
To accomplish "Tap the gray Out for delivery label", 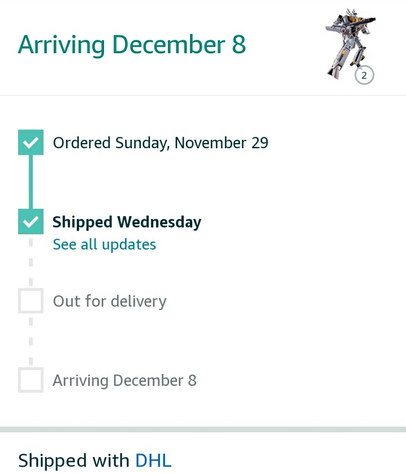I will click(110, 301).
